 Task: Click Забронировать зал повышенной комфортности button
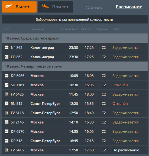(74, 19)
